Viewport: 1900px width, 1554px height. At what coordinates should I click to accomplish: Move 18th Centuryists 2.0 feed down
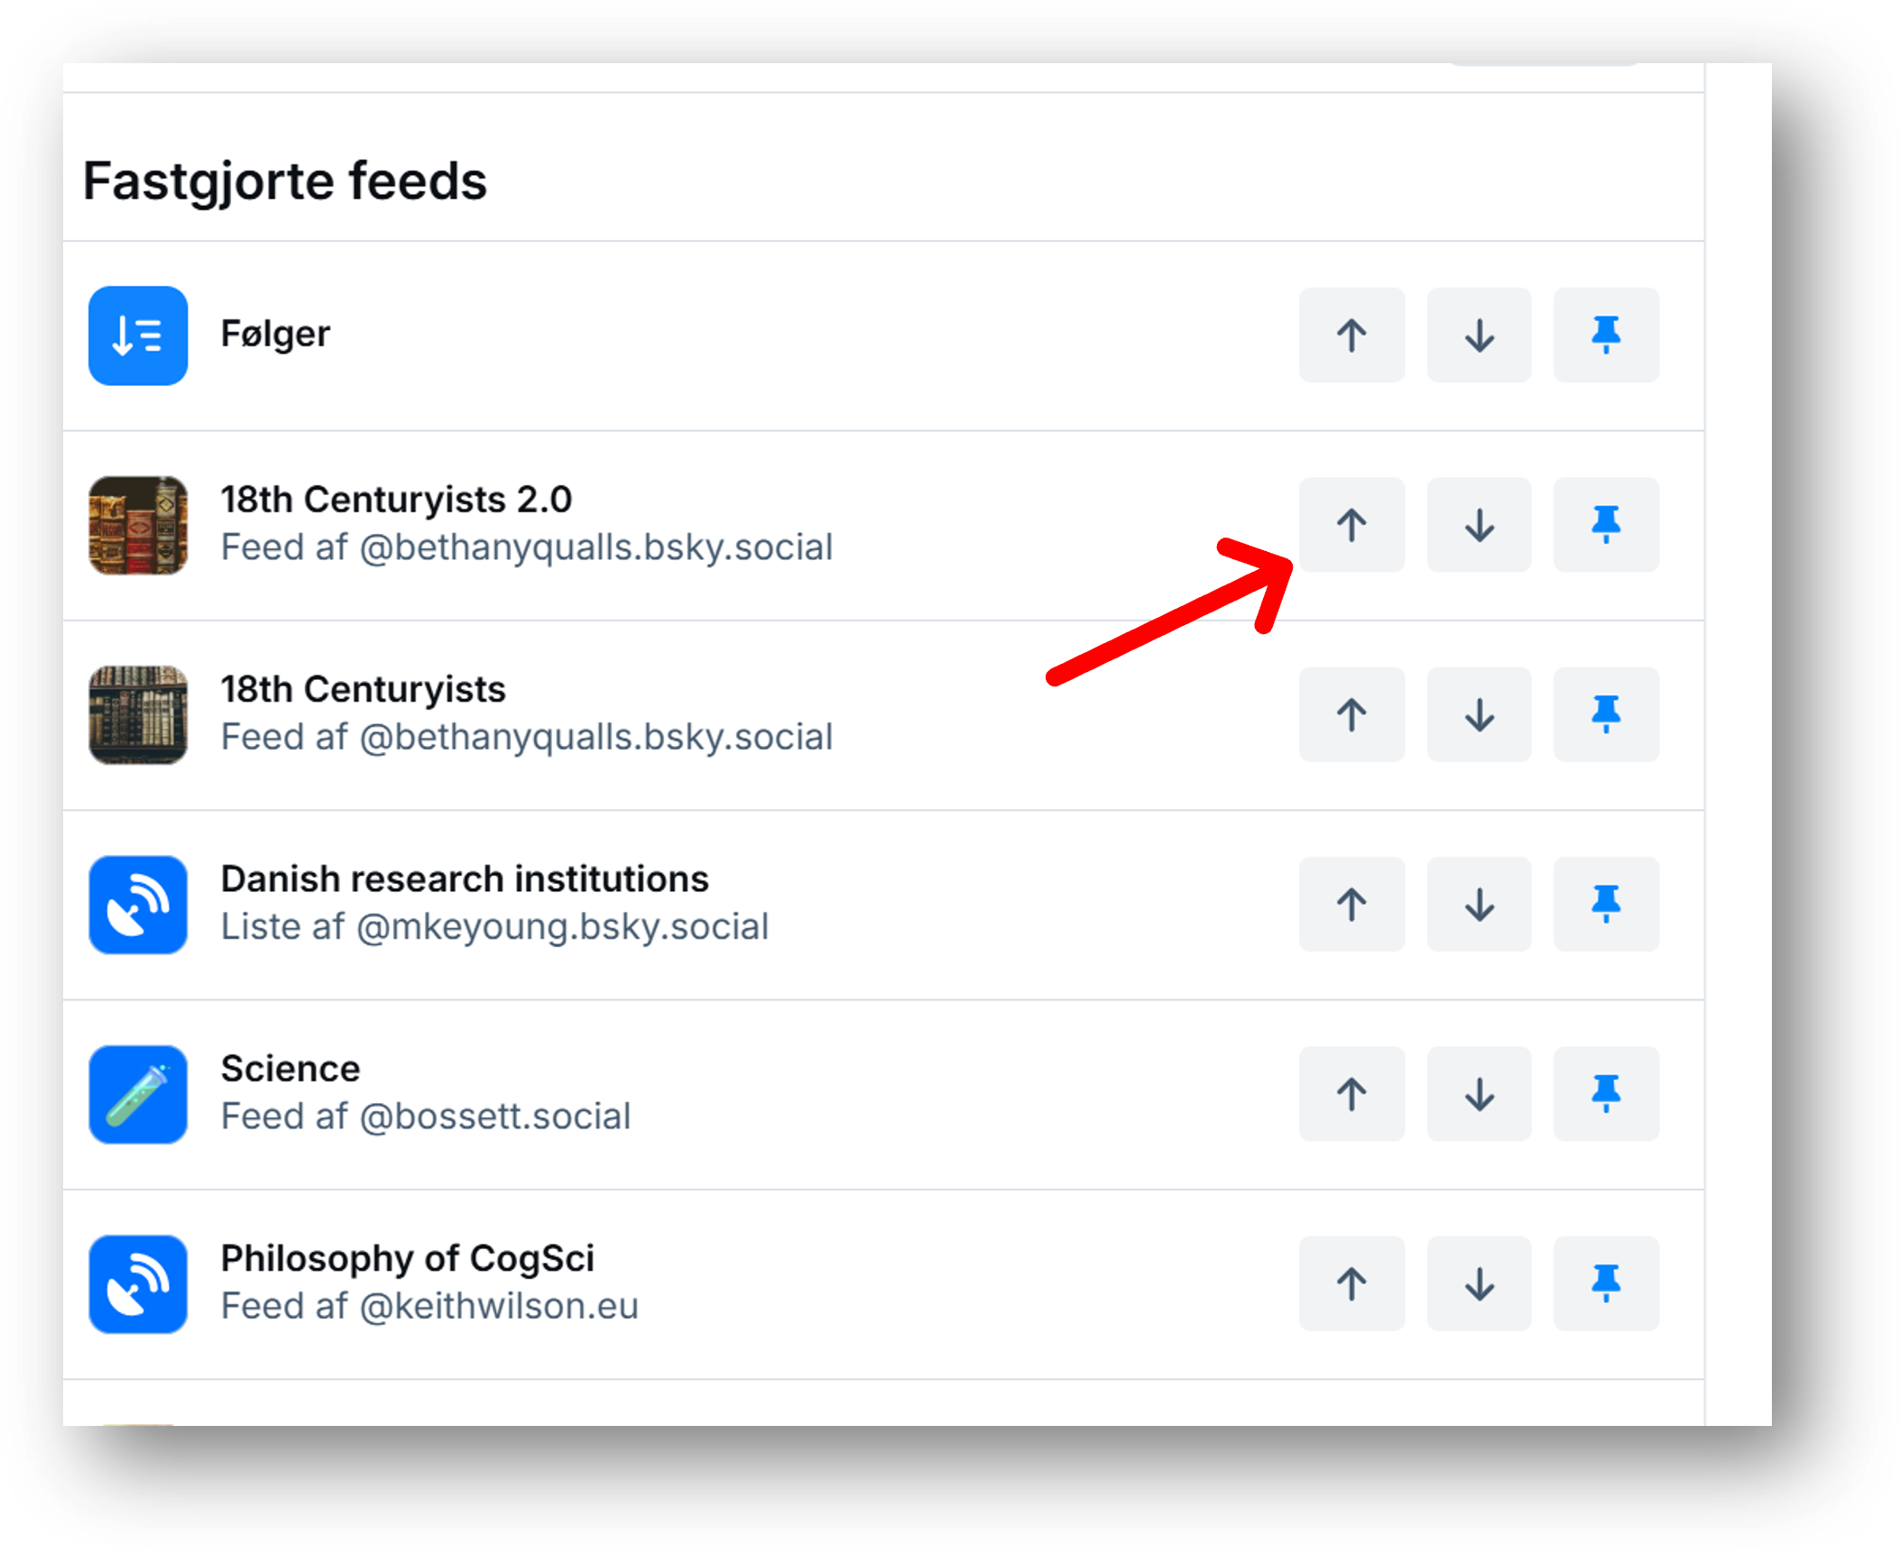pos(1479,525)
